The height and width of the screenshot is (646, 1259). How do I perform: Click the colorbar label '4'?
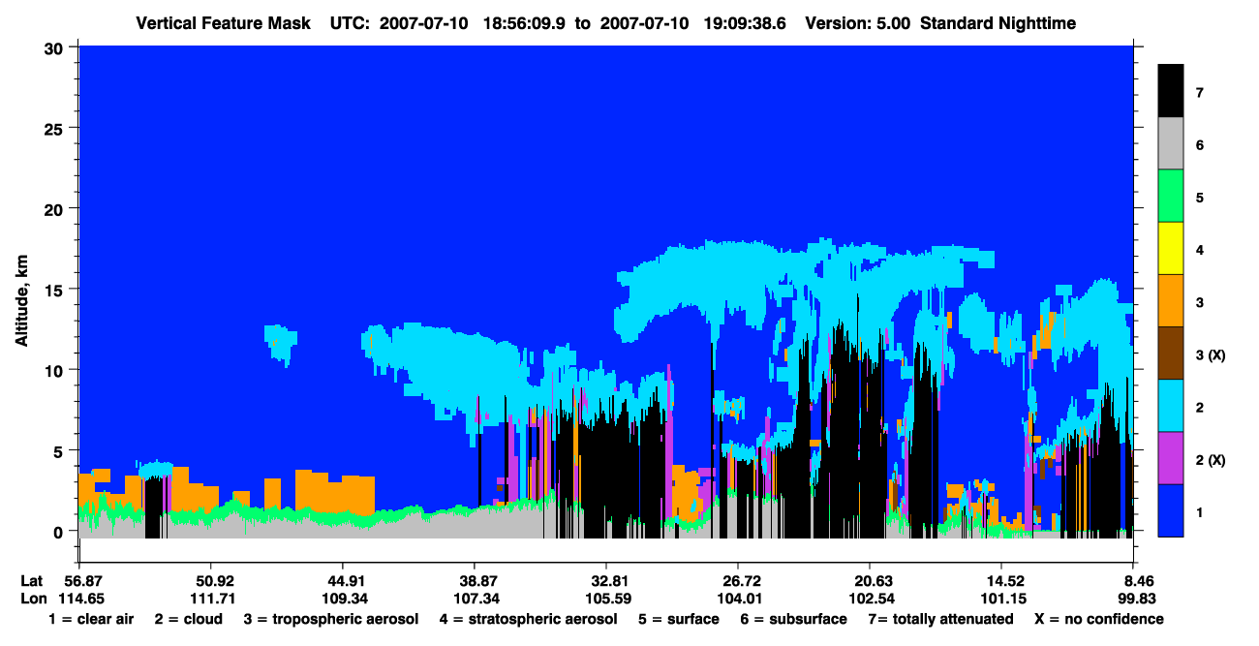[x=1199, y=250]
